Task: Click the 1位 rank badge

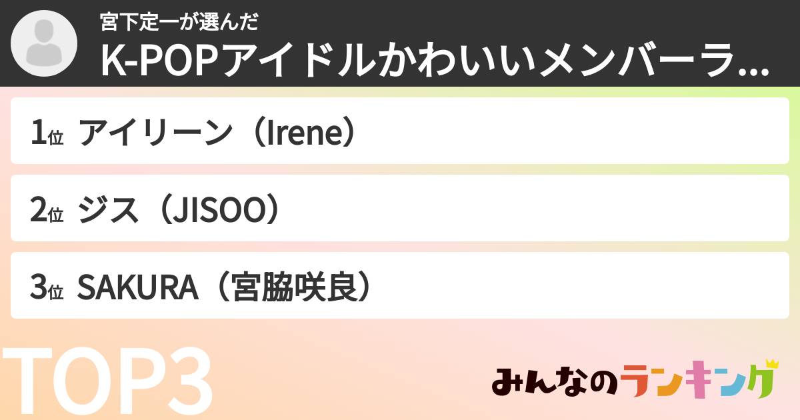Action: pyautogui.click(x=47, y=133)
